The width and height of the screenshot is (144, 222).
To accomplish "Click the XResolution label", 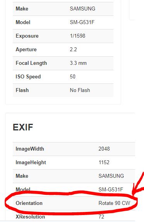I will tap(30, 217).
